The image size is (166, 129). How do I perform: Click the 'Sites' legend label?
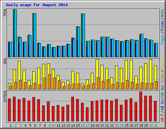pyautogui.click(x=162, y=78)
